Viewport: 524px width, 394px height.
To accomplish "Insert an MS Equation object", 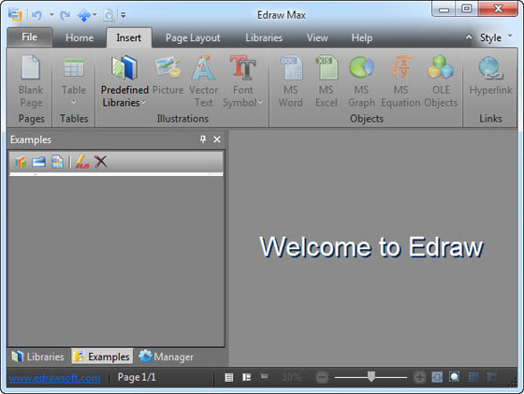I will pyautogui.click(x=400, y=81).
